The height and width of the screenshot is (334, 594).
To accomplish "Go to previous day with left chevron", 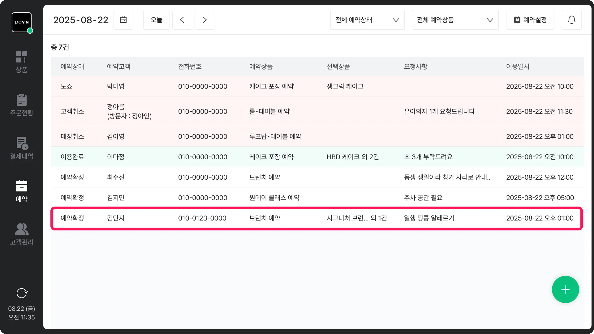I will tap(182, 20).
